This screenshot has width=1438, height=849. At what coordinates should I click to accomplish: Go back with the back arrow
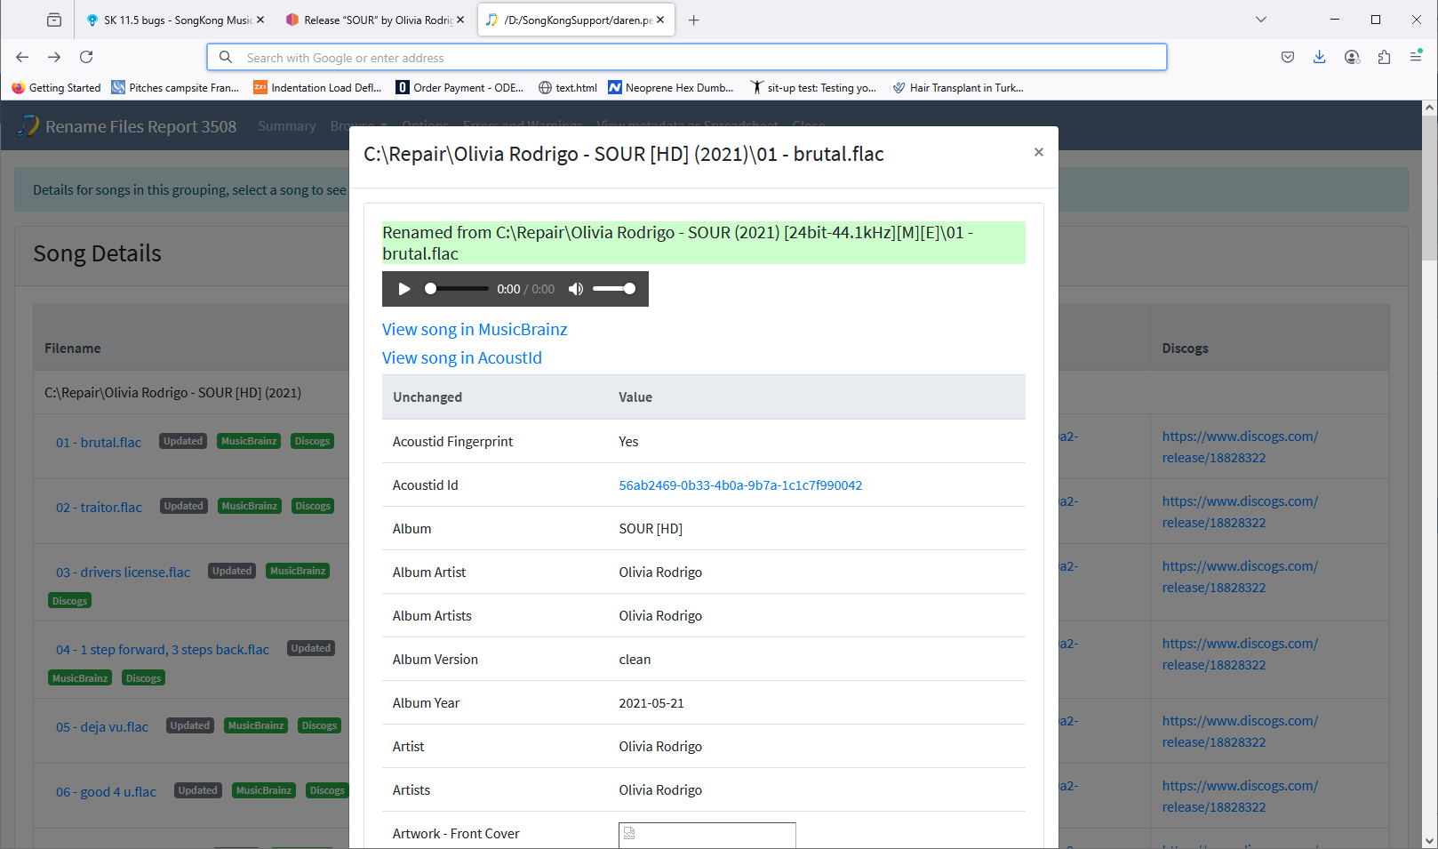click(x=22, y=57)
